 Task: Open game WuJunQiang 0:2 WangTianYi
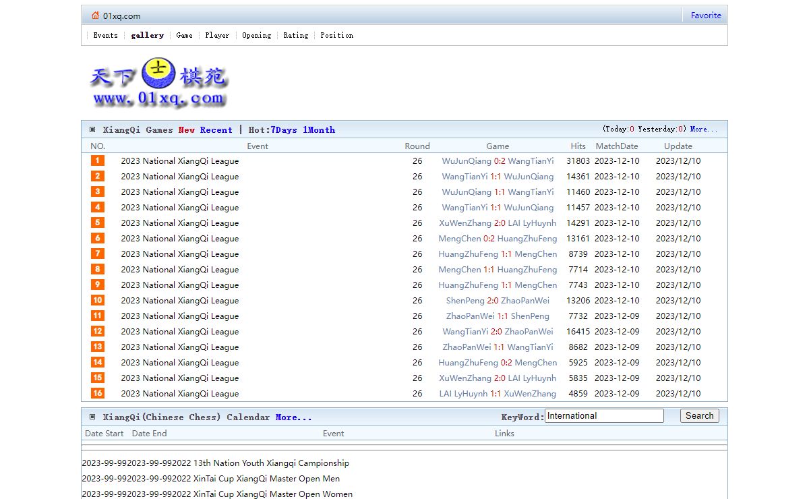coord(498,161)
